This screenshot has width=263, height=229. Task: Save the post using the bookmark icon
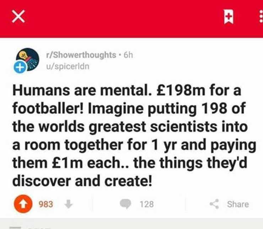[229, 16]
